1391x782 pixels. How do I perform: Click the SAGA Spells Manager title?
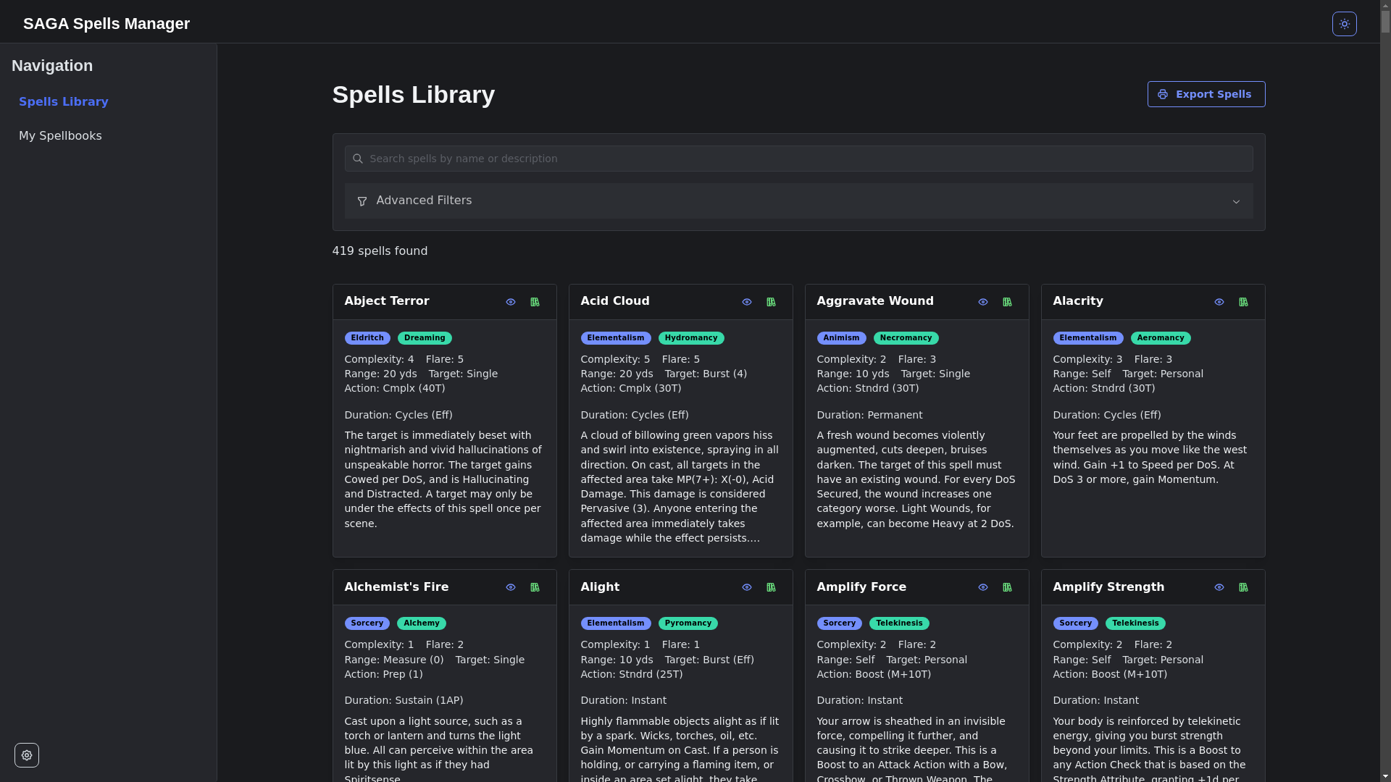pos(106,24)
